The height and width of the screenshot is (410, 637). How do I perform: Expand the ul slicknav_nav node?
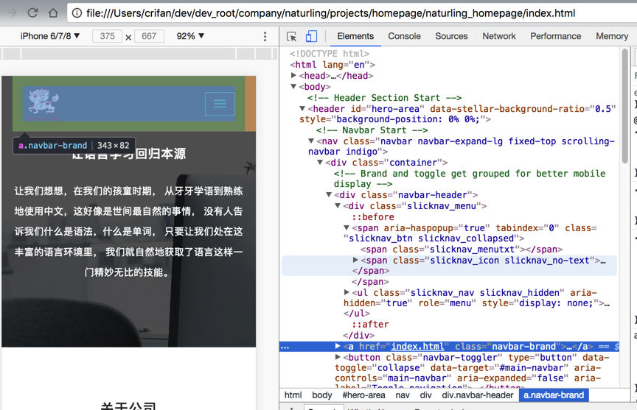click(347, 292)
